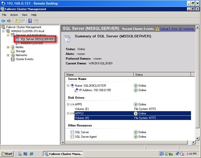Collapse the APPS disk drive entry

point(68,104)
